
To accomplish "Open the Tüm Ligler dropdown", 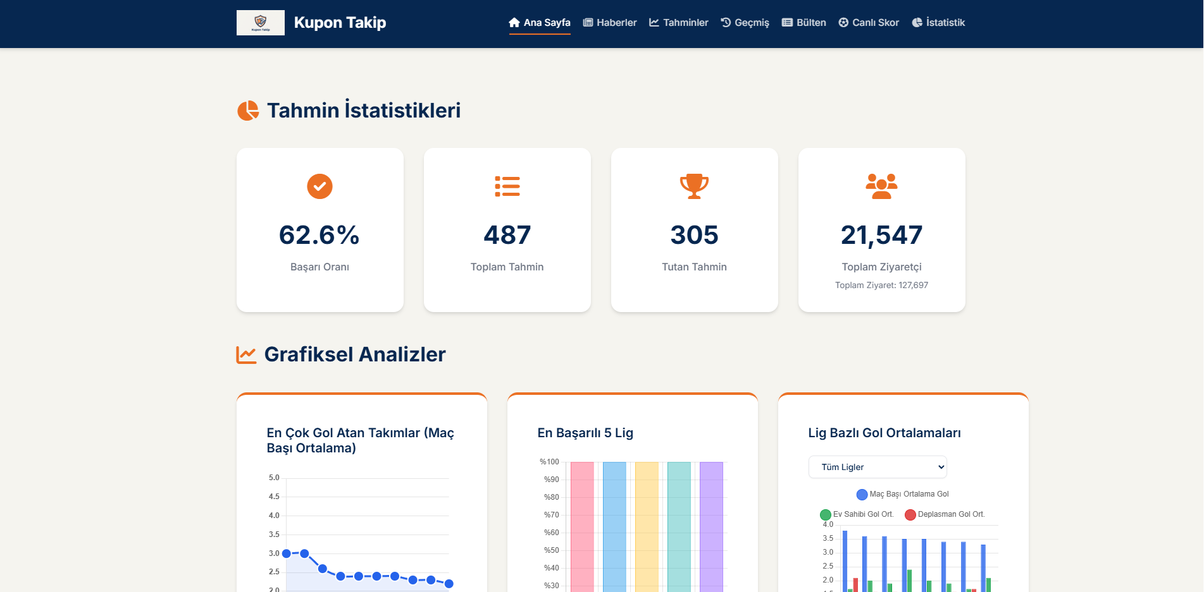I will pyautogui.click(x=878, y=467).
